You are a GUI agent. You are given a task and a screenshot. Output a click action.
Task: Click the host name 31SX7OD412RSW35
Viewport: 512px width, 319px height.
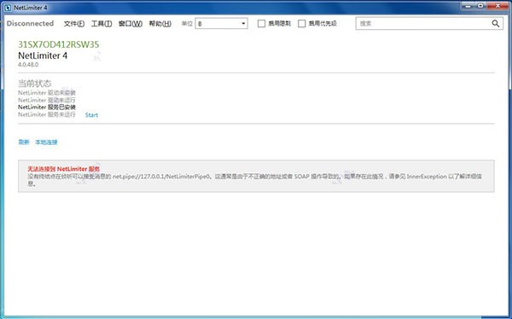(58, 44)
